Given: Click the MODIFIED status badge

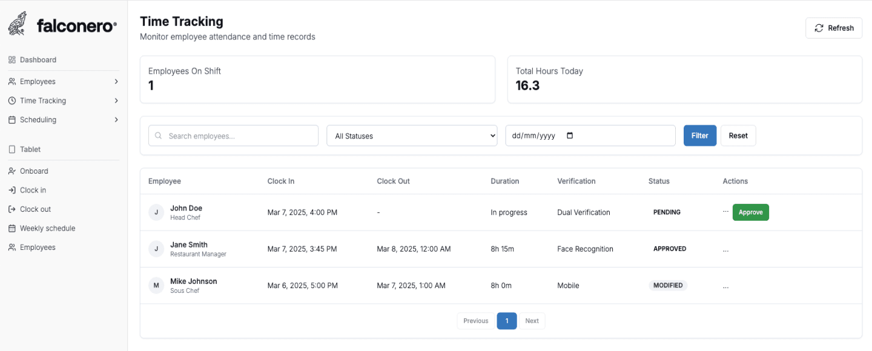Looking at the screenshot, I should (668, 286).
